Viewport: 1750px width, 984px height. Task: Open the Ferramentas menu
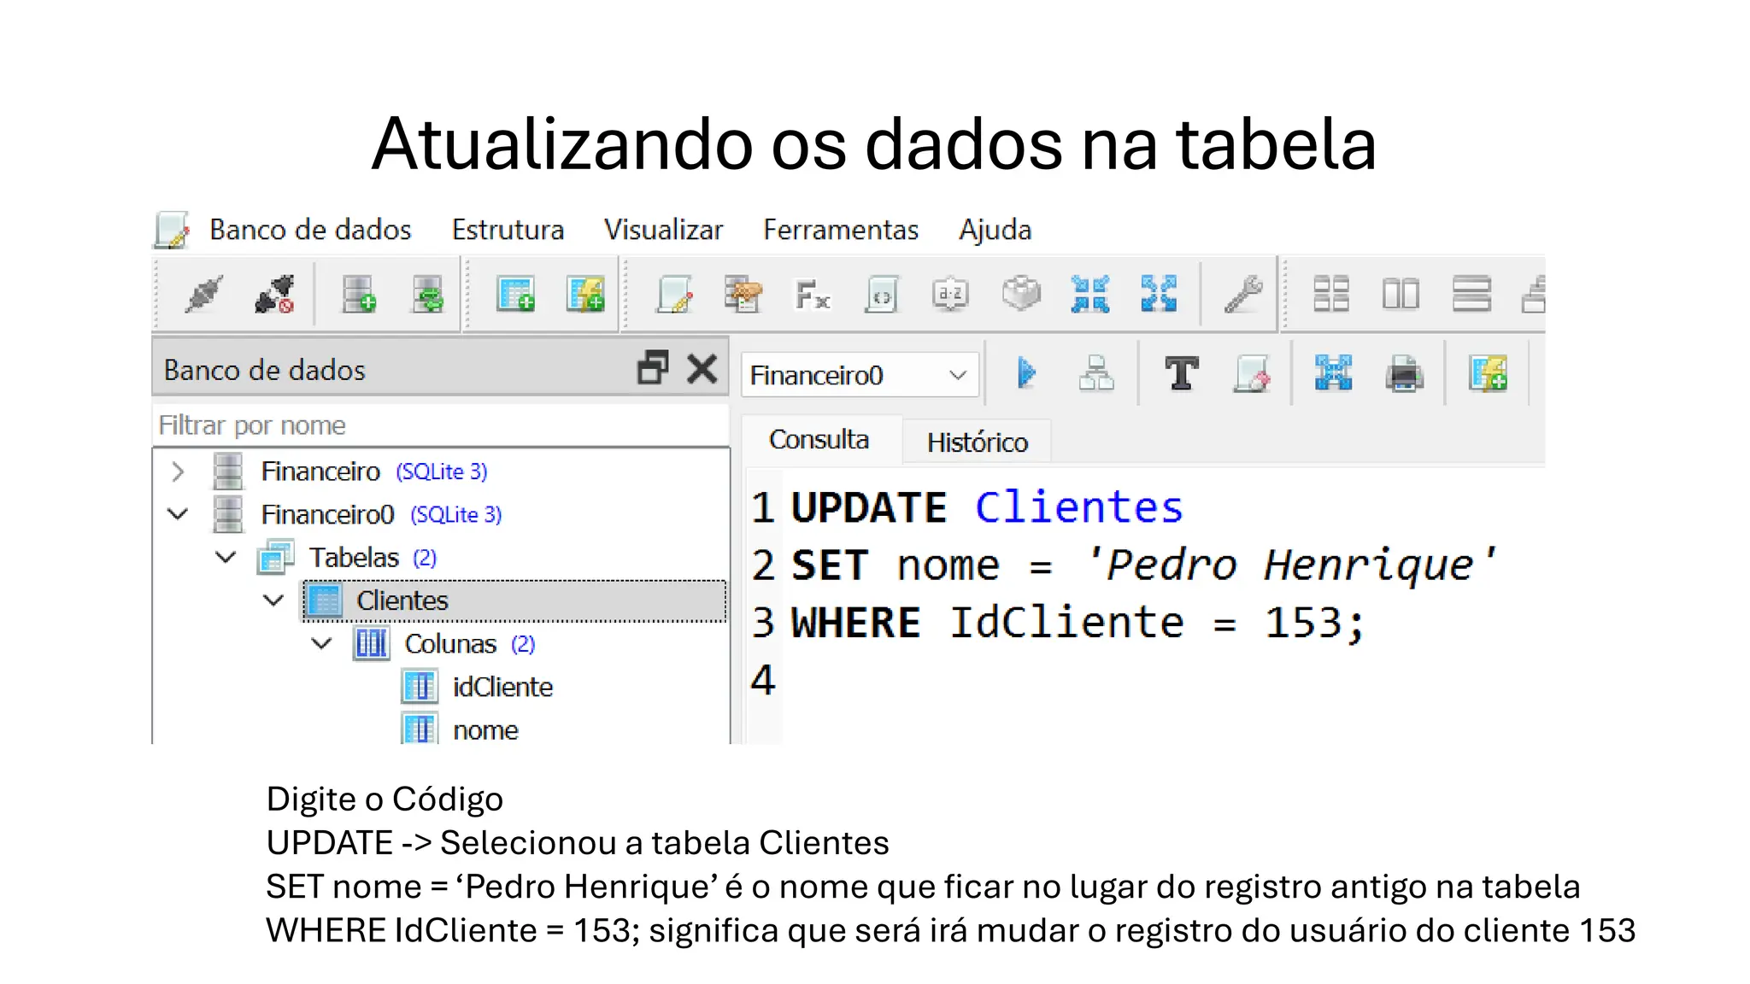tap(840, 230)
